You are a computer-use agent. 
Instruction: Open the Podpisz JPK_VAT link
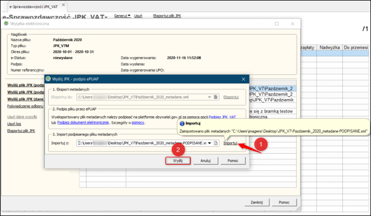(222, 117)
